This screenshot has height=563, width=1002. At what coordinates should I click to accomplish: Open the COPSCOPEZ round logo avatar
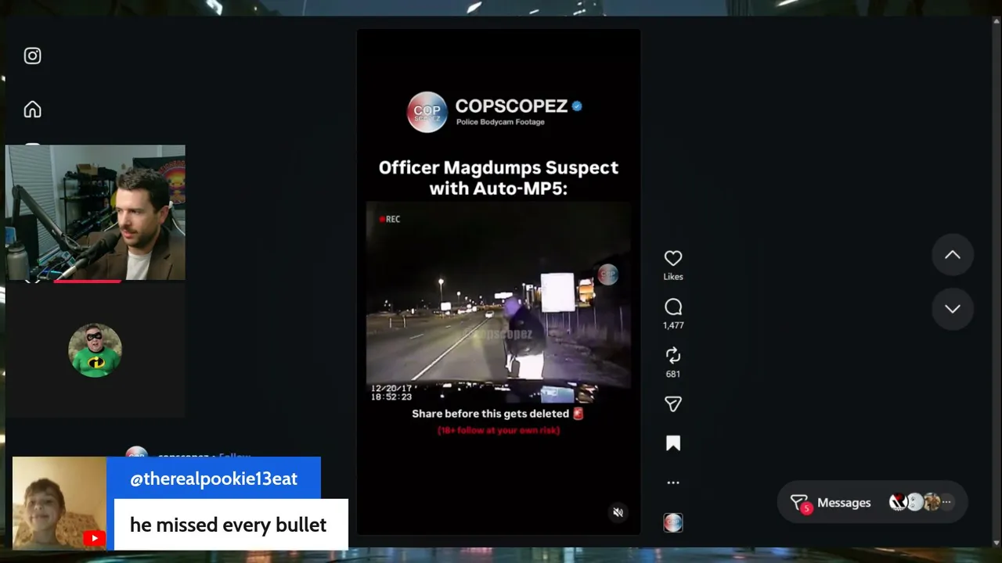tap(427, 112)
